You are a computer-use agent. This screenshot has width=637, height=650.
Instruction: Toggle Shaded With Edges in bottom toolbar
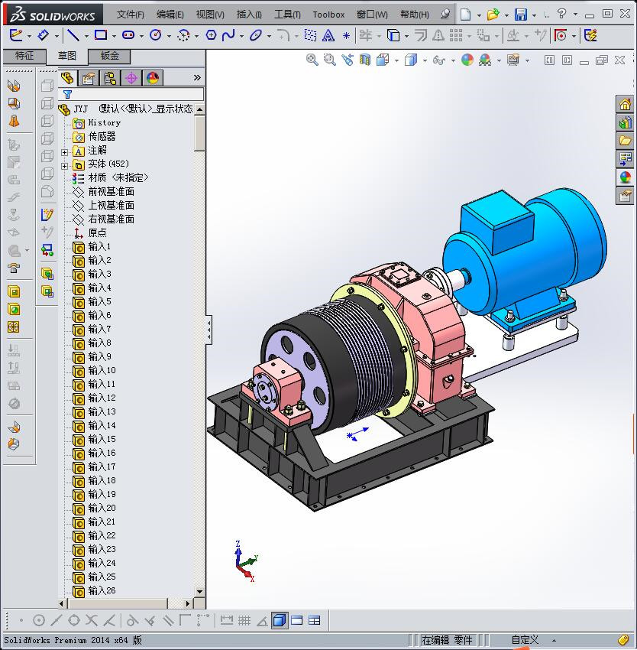click(x=280, y=621)
